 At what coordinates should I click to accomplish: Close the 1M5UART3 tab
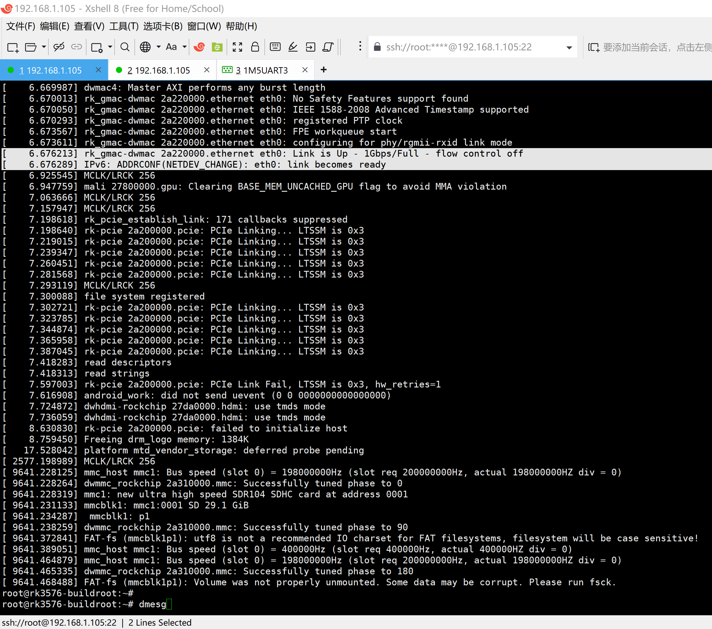point(305,70)
